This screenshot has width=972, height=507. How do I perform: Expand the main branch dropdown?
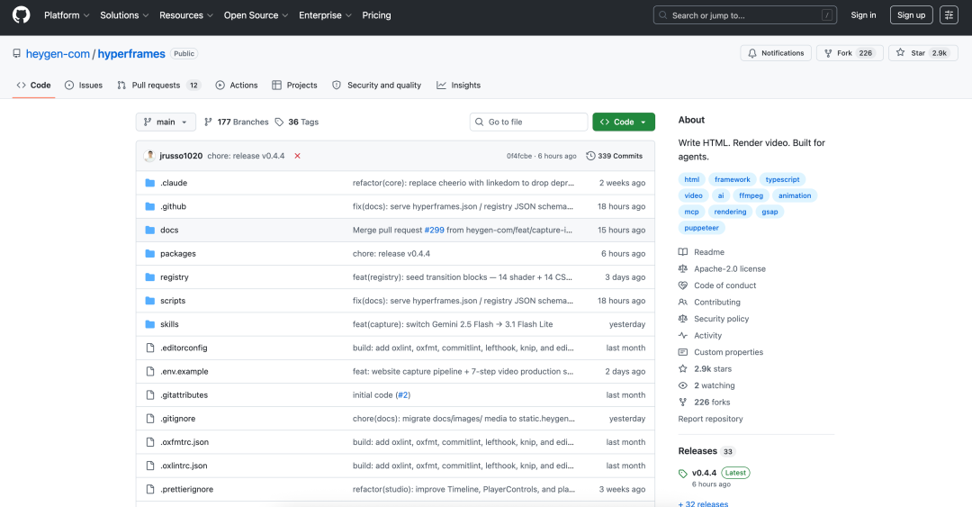(x=166, y=122)
